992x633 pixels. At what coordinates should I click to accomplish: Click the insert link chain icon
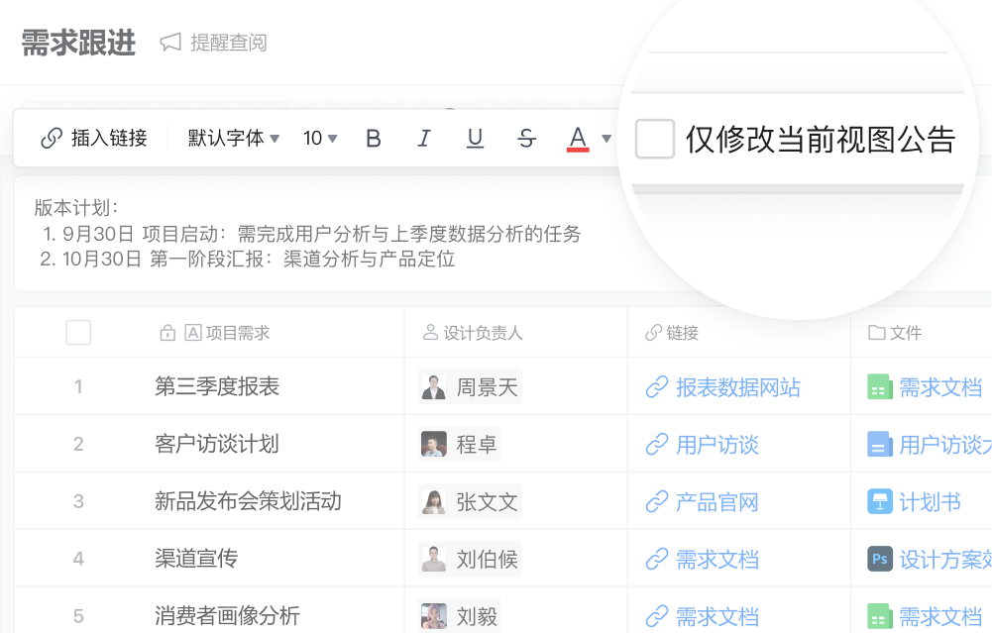pyautogui.click(x=52, y=139)
